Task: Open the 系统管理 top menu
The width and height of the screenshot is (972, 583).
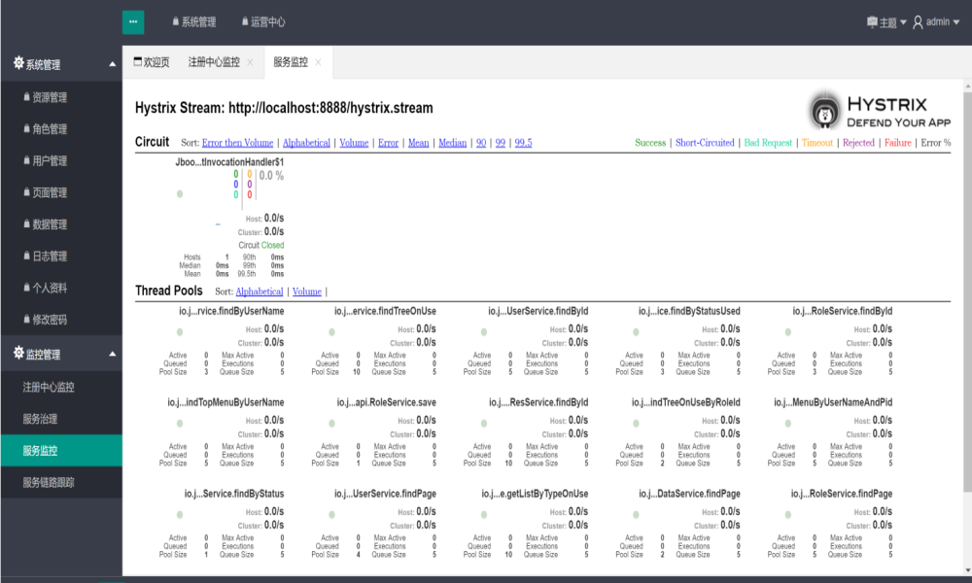Action: pyautogui.click(x=193, y=21)
